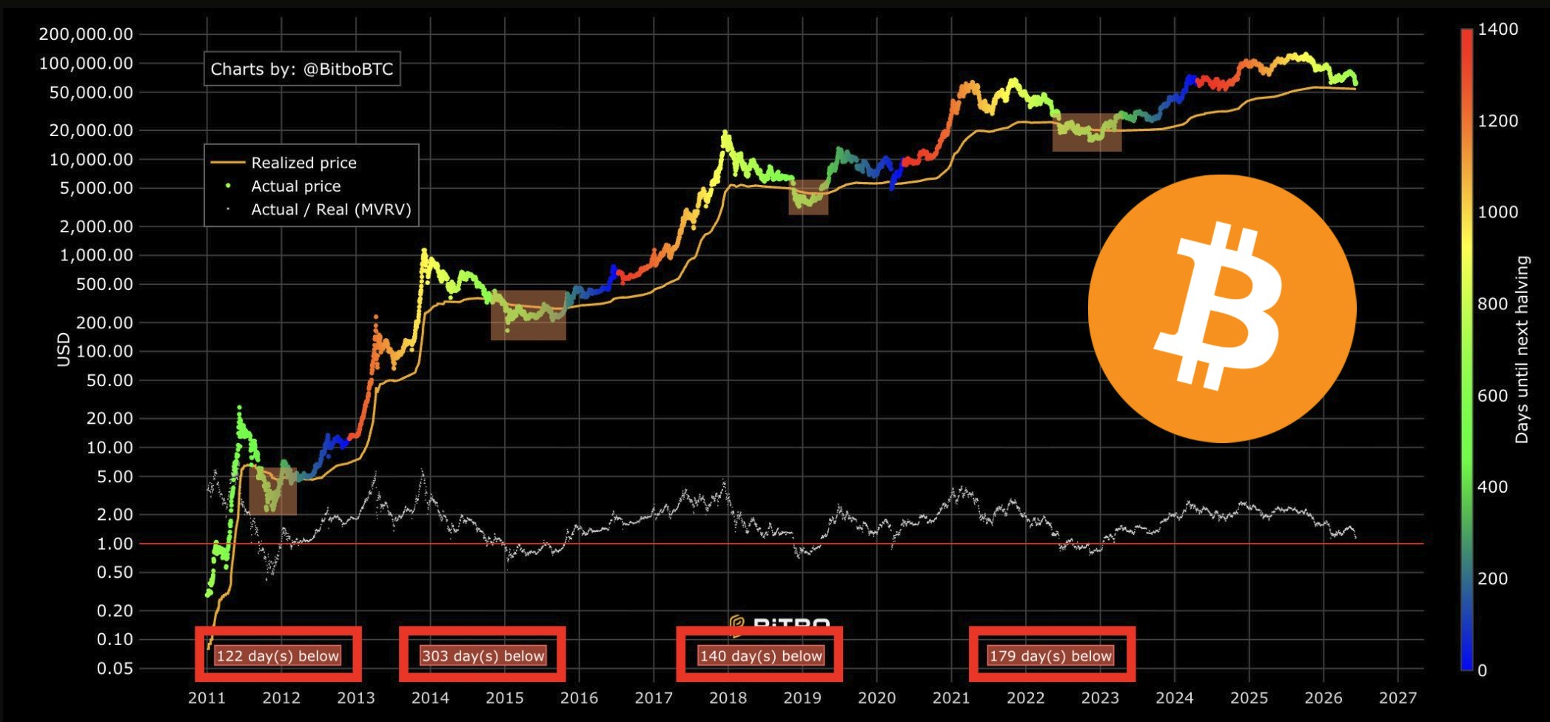Screen dimensions: 1550x722
Task: Click the 10,000.00 y-axis tick label
Action: [90, 160]
